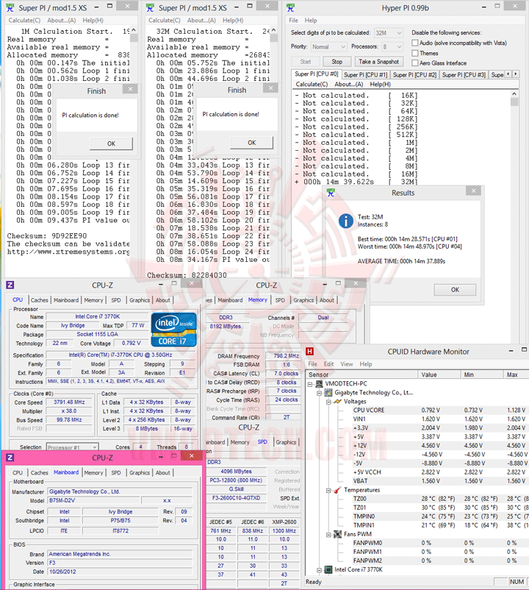Close the Results dialog via X
The height and width of the screenshot is (590, 529).
click(x=473, y=191)
